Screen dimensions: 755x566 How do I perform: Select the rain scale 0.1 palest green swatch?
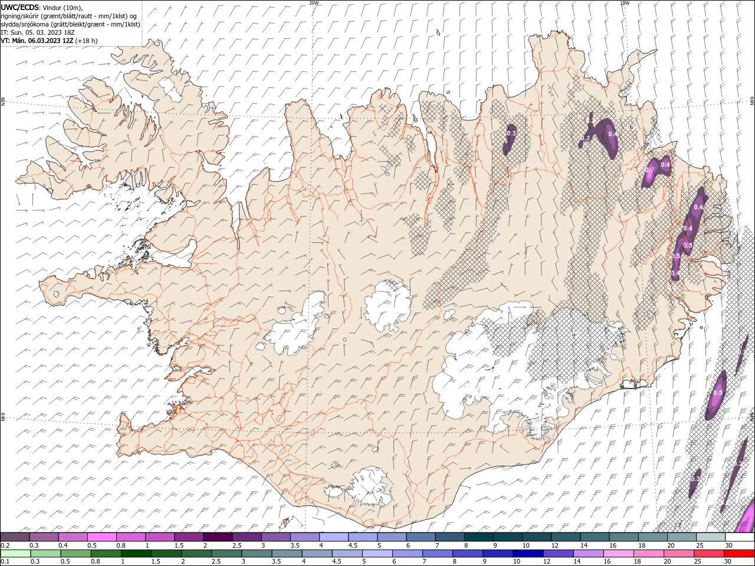pyautogui.click(x=16, y=554)
